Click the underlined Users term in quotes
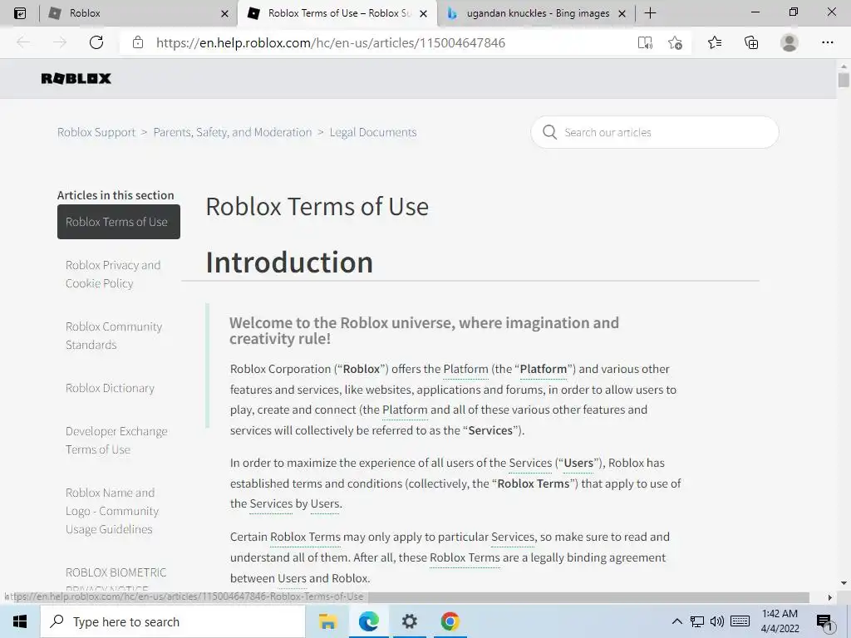The width and height of the screenshot is (851, 638). pyautogui.click(x=578, y=464)
